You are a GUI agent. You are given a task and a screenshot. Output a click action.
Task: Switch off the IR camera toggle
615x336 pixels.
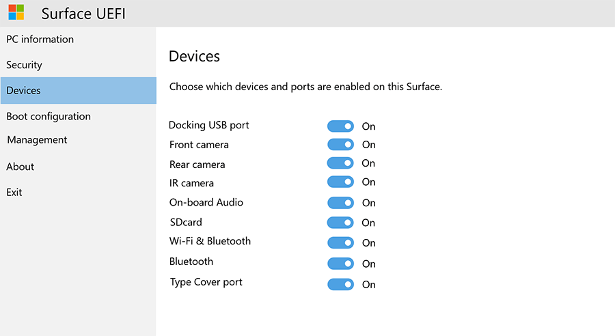(x=340, y=182)
